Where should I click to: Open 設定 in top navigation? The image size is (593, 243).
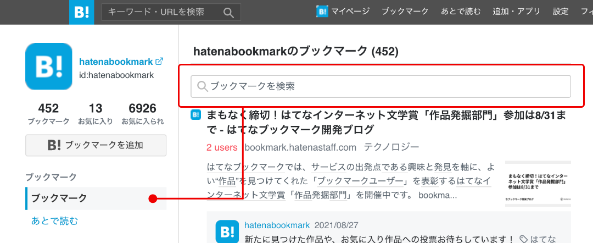click(x=561, y=12)
